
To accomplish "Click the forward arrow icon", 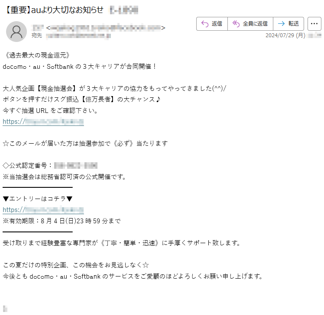I will tap(281, 24).
